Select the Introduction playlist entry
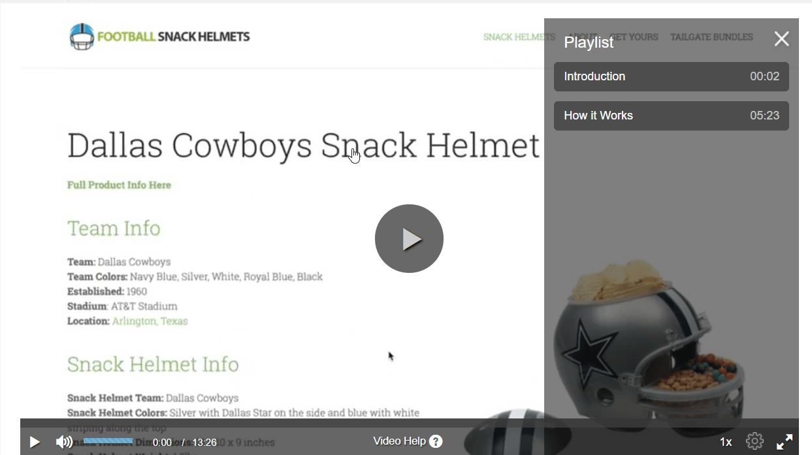The height and width of the screenshot is (455, 812). pos(672,76)
